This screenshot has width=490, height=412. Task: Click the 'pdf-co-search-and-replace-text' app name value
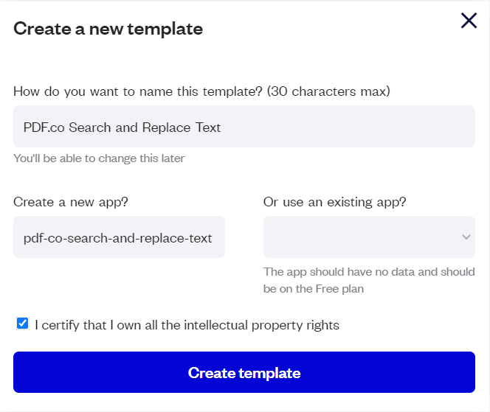[x=118, y=237]
